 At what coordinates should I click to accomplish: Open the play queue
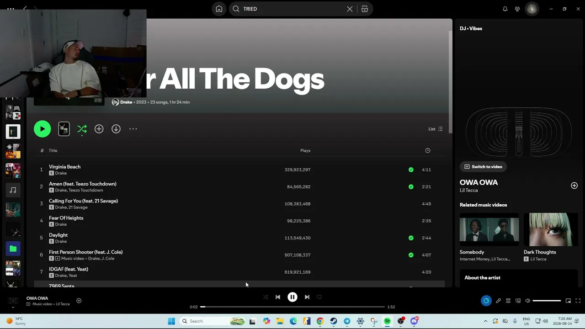tap(508, 301)
